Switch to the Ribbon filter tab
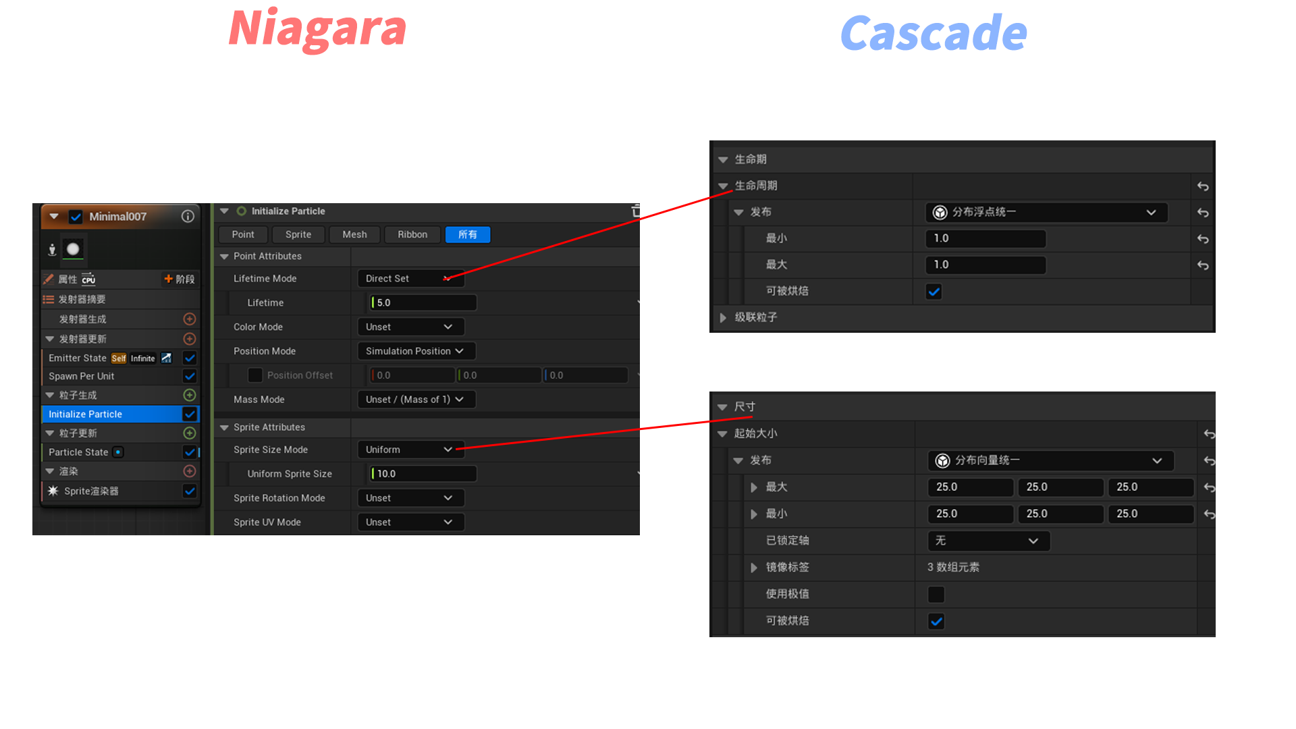1296x729 pixels. click(x=412, y=234)
